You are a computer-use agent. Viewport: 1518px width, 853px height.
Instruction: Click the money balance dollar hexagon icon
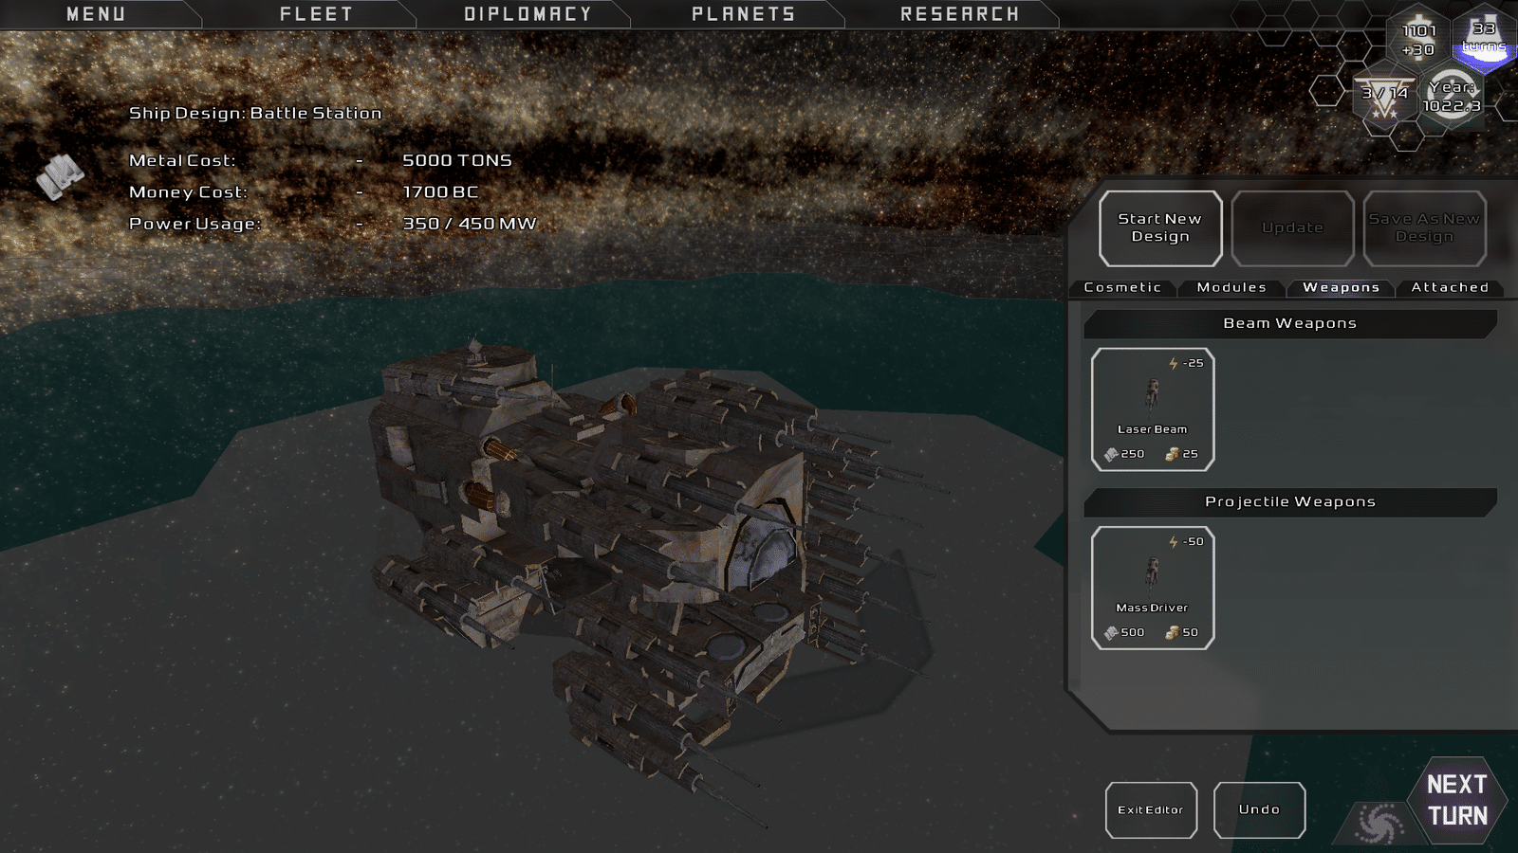tap(1418, 38)
